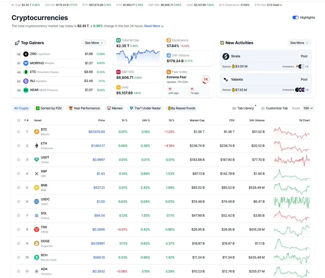Viewport: 325px width, 278px height.
Task: Click the Fear Index icon
Action: click(169, 72)
